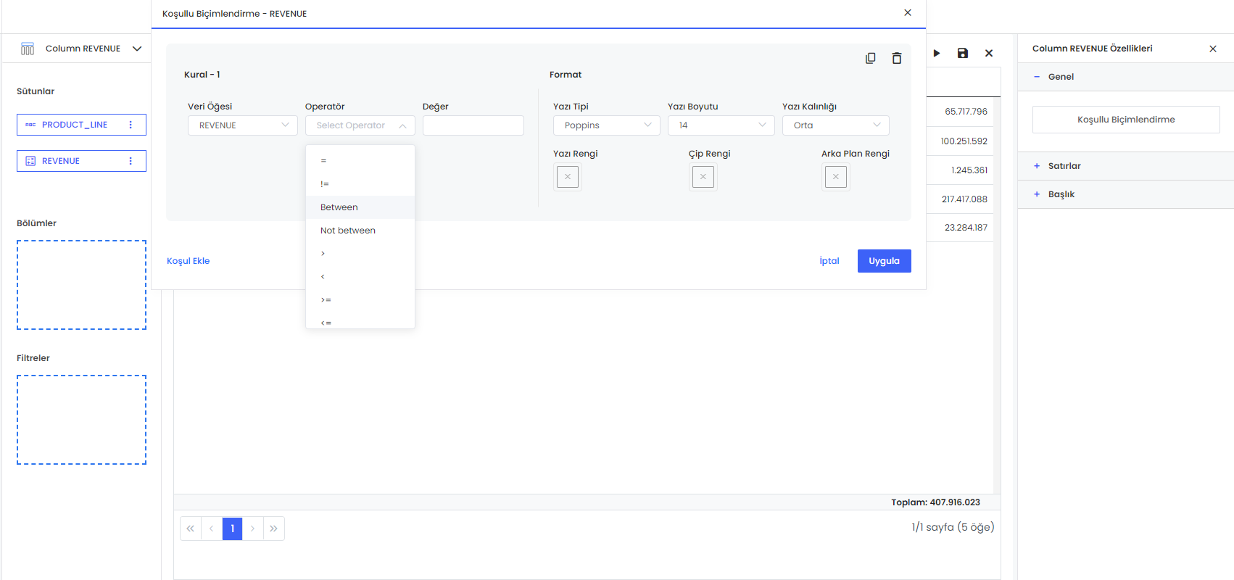The image size is (1234, 580).
Task: Pick the Çip Rengi color swatch
Action: coord(703,177)
